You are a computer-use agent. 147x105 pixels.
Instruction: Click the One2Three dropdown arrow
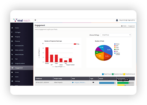click(130, 35)
